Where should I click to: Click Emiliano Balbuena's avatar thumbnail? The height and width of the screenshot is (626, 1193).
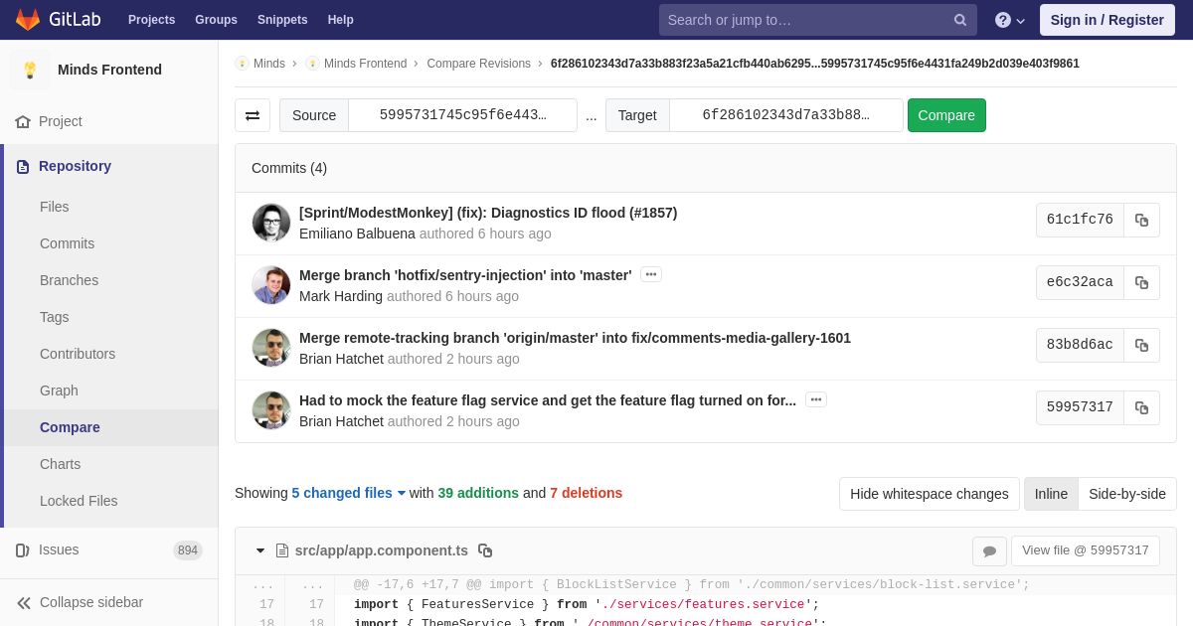[271, 223]
